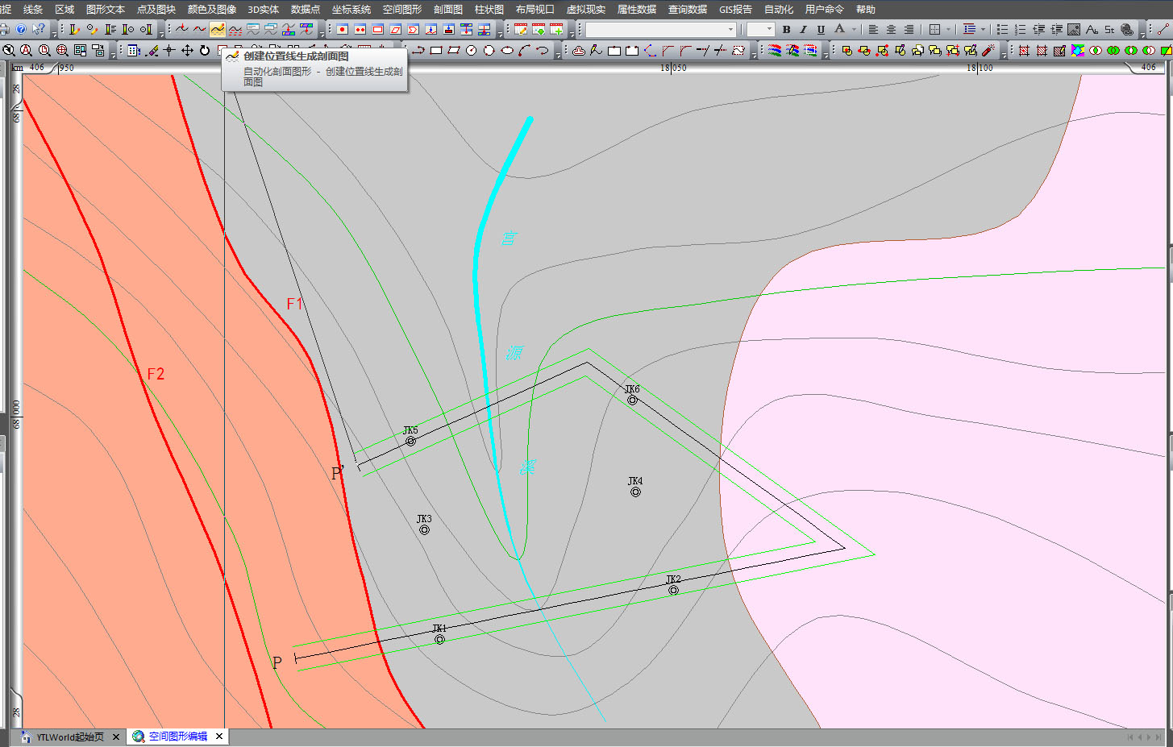Click borehole JK5 marker on map
The width and height of the screenshot is (1173, 747).
(x=410, y=441)
